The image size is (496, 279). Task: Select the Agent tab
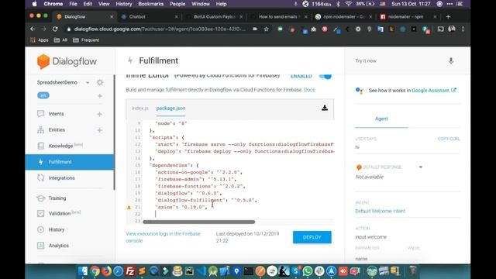[381, 119]
